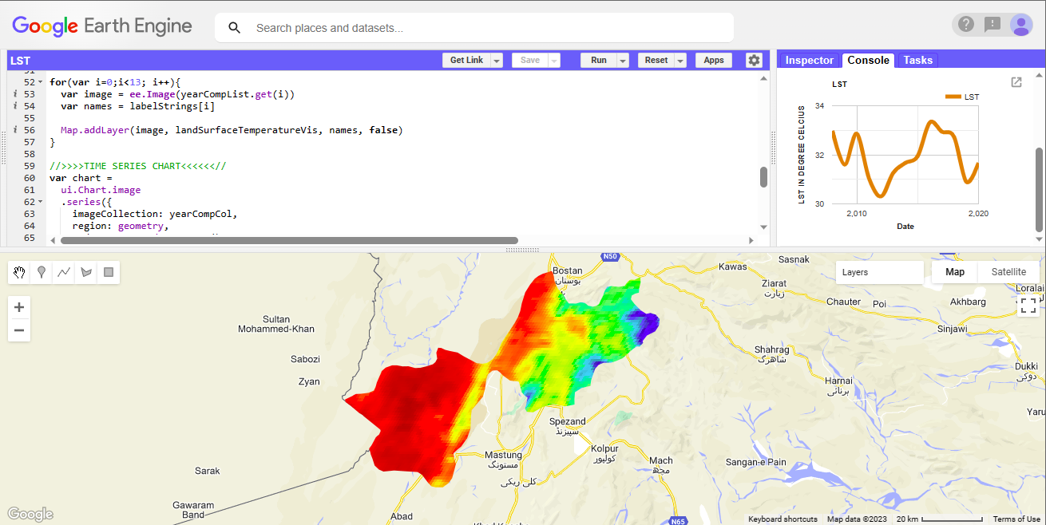Expand the Reset dropdown menu
This screenshot has height=525, width=1046.
point(680,60)
